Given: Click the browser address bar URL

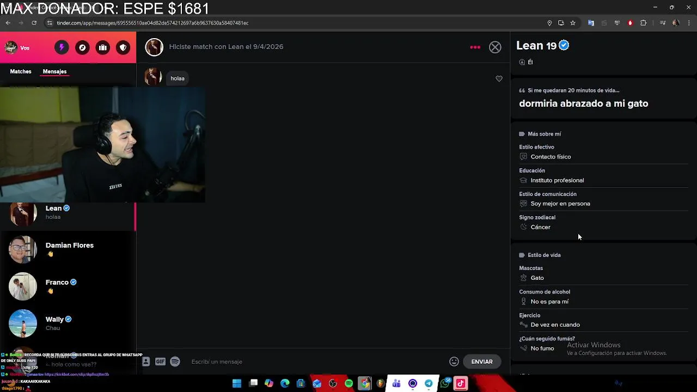Looking at the screenshot, I should point(152,23).
